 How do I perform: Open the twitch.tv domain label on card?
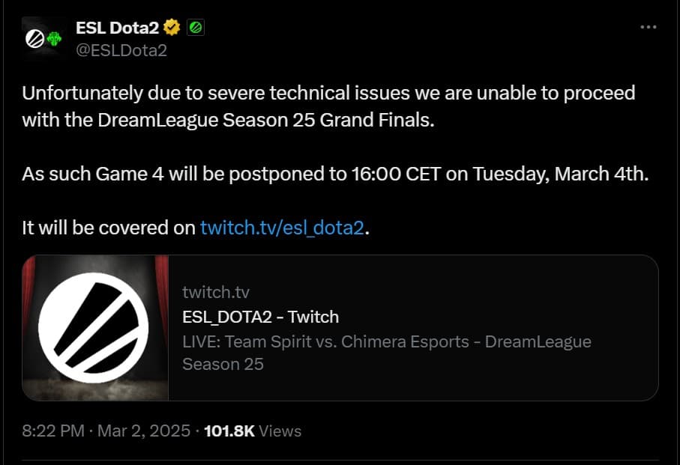215,291
